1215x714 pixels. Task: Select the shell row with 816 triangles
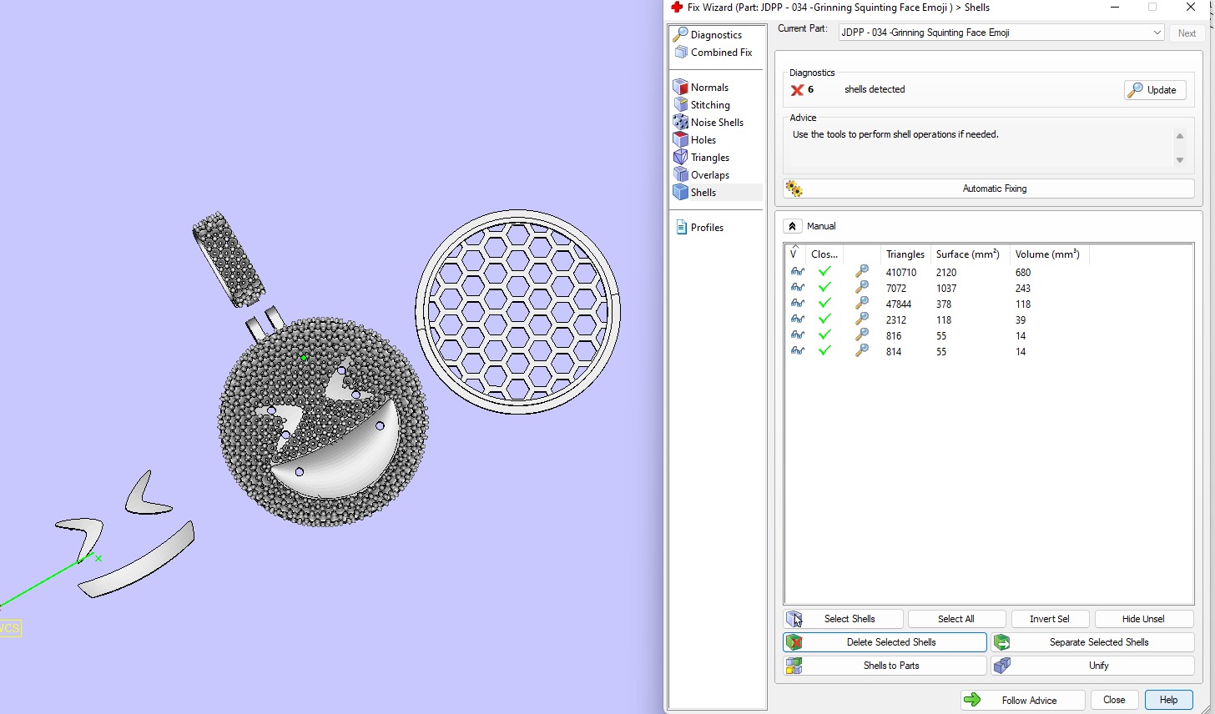[x=988, y=335]
